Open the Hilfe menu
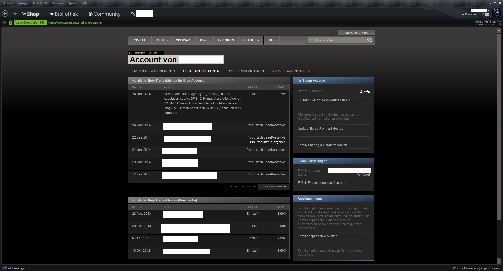The image size is (503, 271). tap(84, 3)
